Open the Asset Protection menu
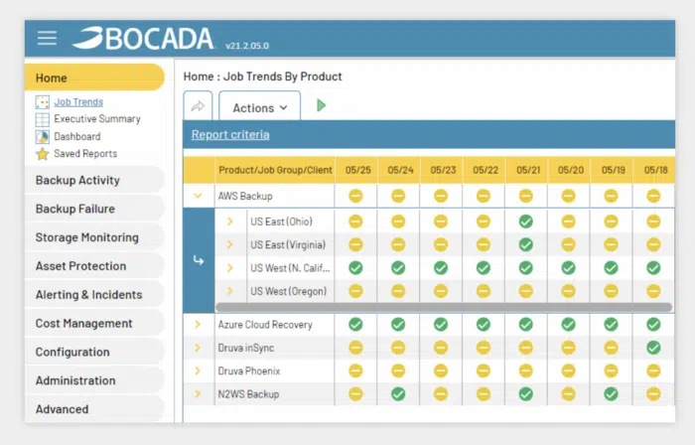This screenshot has height=445, width=695. (x=95, y=266)
